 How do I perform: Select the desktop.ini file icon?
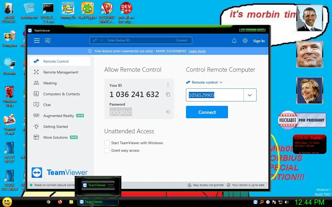[29, 11]
